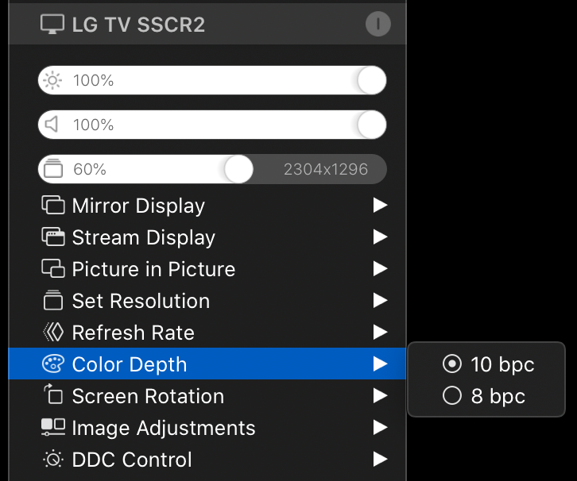Expand the Refresh Rate submenu arrow
The image size is (577, 481).
(380, 333)
